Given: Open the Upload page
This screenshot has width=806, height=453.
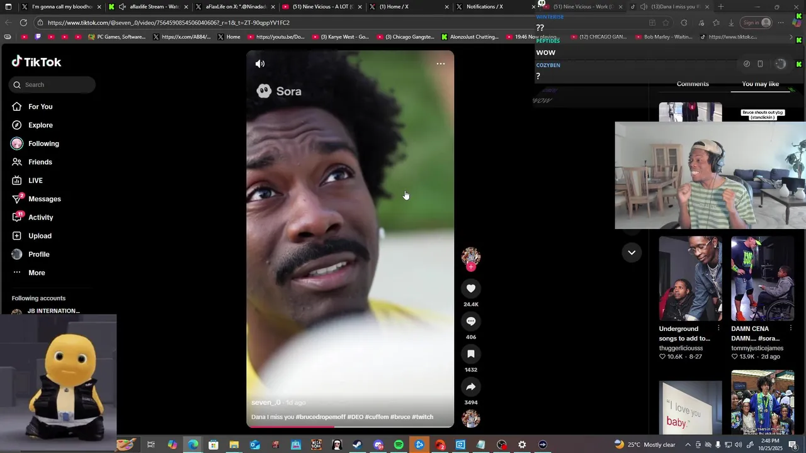Looking at the screenshot, I should coord(40,236).
